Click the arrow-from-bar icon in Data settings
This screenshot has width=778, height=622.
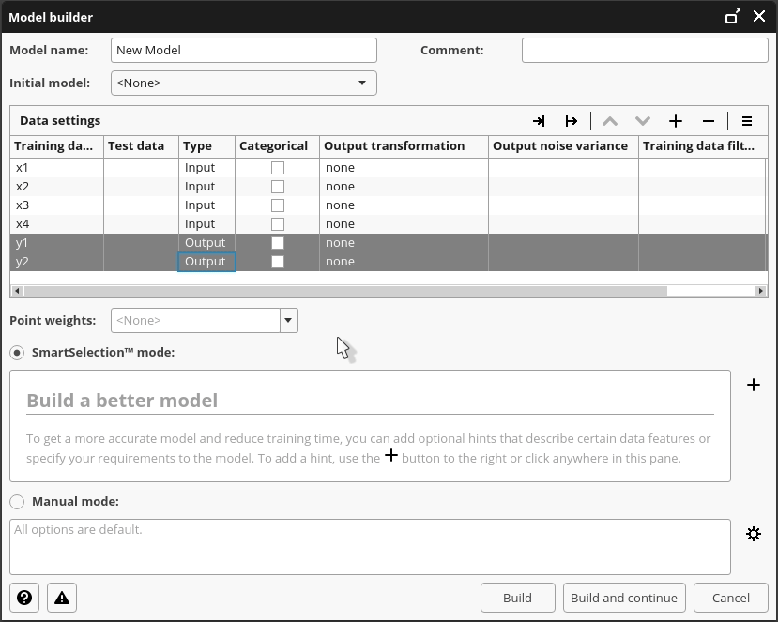(x=572, y=121)
